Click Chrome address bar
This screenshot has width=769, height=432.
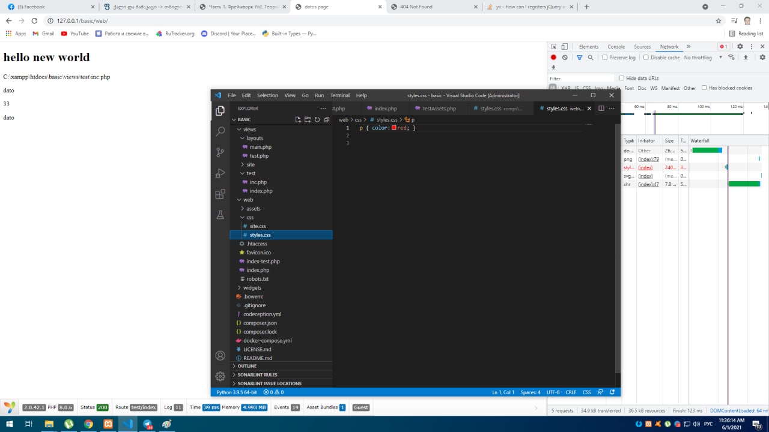click(378, 20)
